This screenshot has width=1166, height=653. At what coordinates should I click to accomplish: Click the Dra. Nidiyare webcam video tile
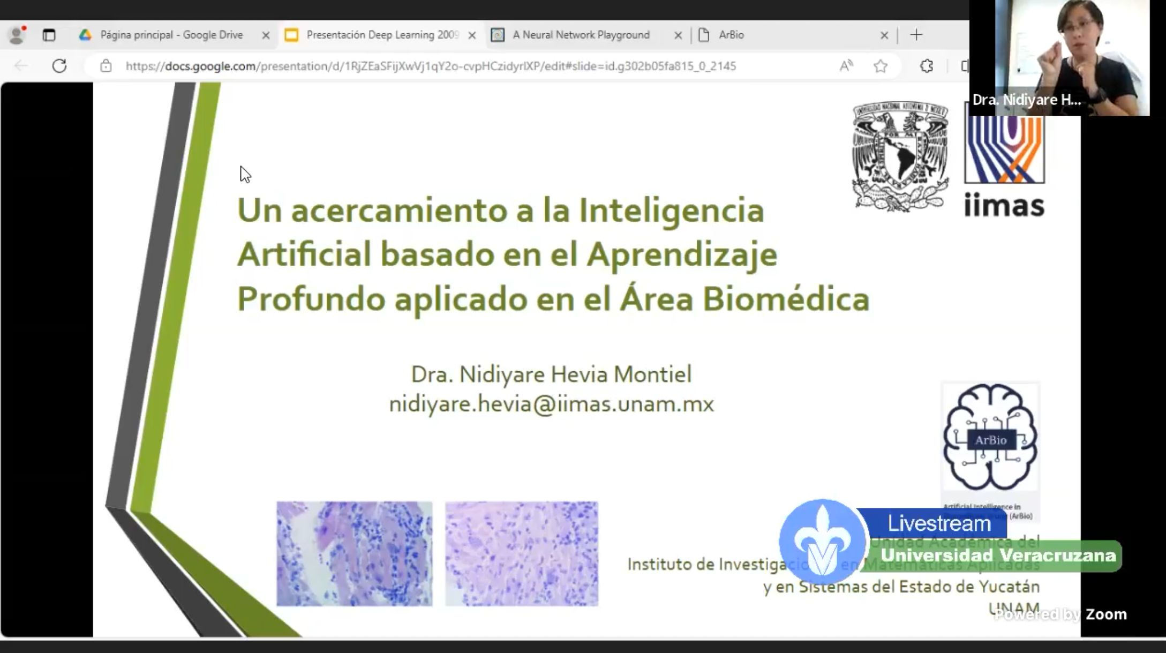click(1059, 58)
